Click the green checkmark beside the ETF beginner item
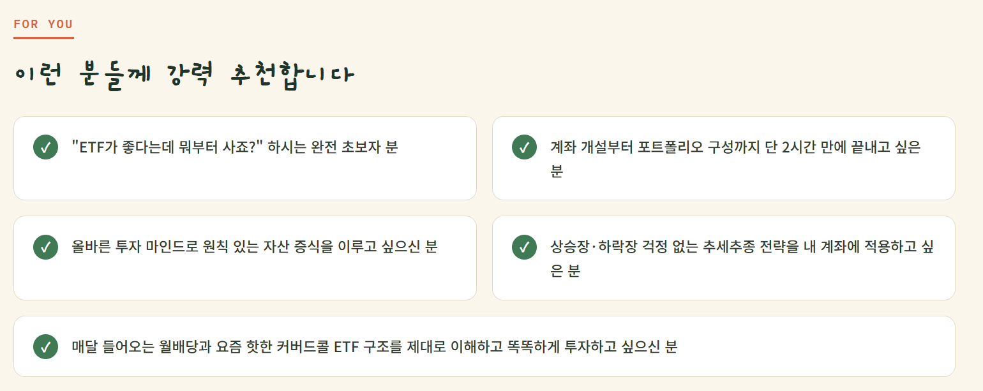 45,147
